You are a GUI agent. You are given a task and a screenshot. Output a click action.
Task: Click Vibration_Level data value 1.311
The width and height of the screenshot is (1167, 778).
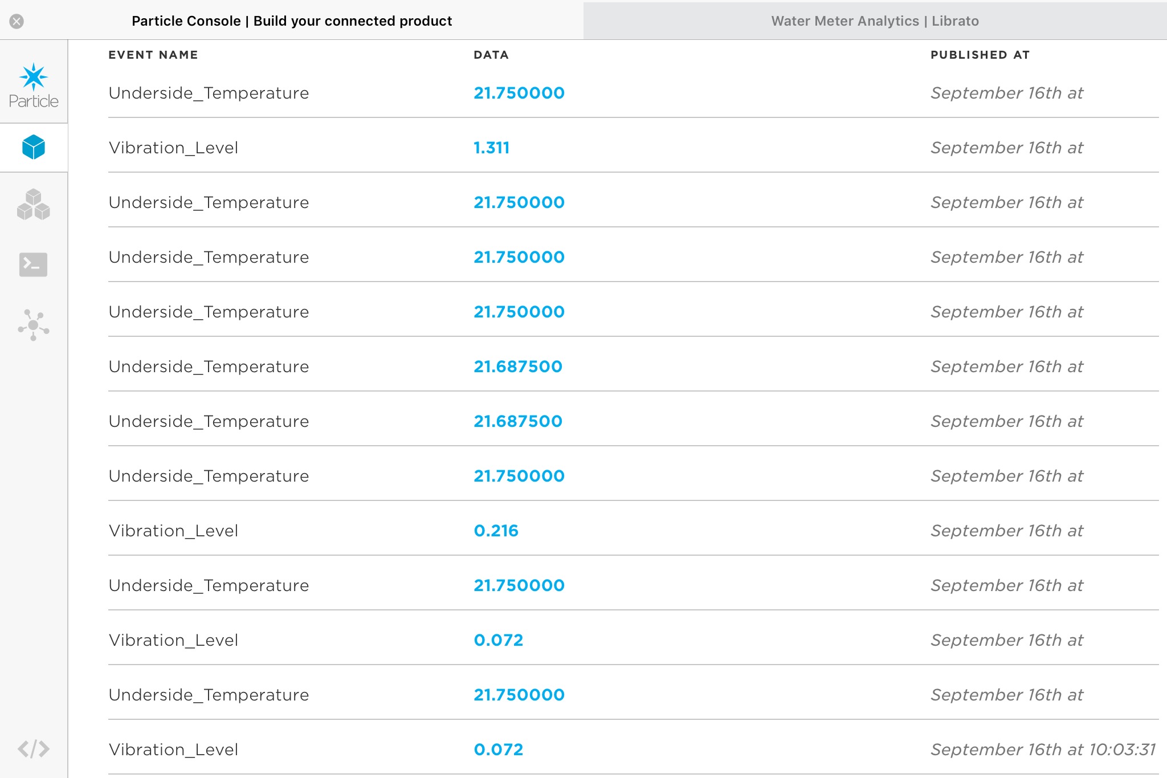click(491, 148)
